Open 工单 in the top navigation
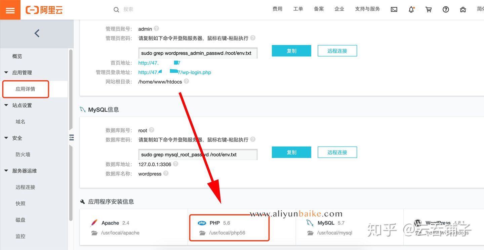This screenshot has height=250, width=484. coord(298,9)
